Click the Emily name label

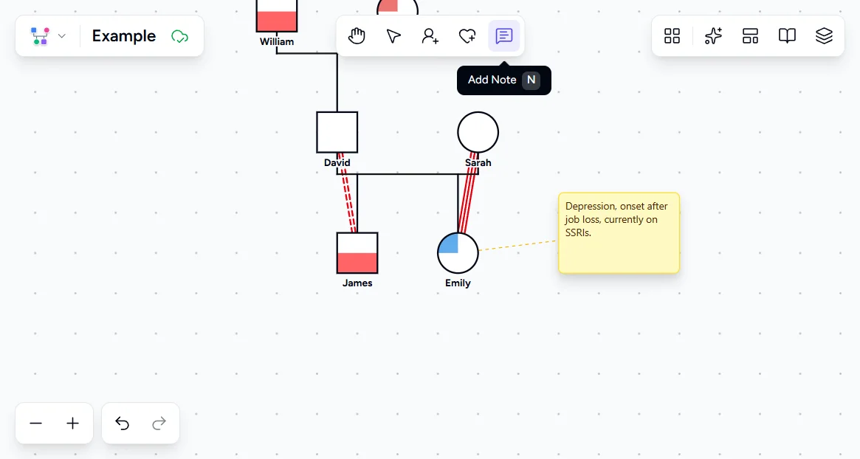458,283
